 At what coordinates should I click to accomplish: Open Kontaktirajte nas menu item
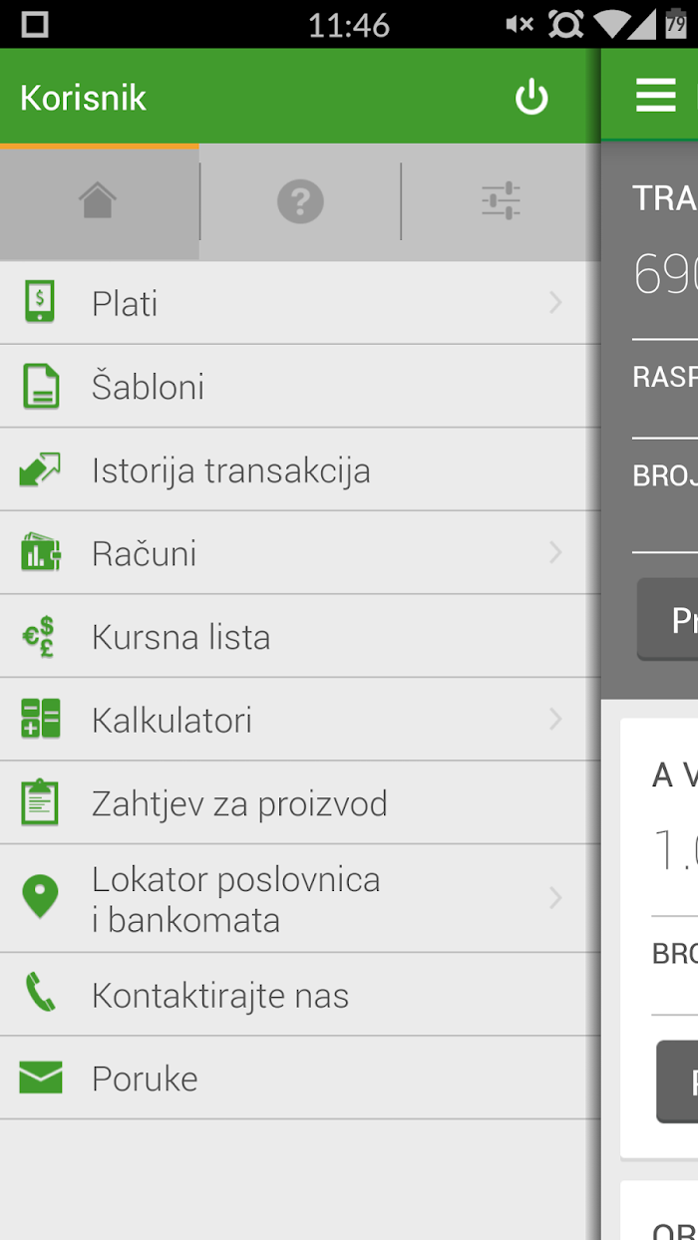pyautogui.click(x=300, y=995)
